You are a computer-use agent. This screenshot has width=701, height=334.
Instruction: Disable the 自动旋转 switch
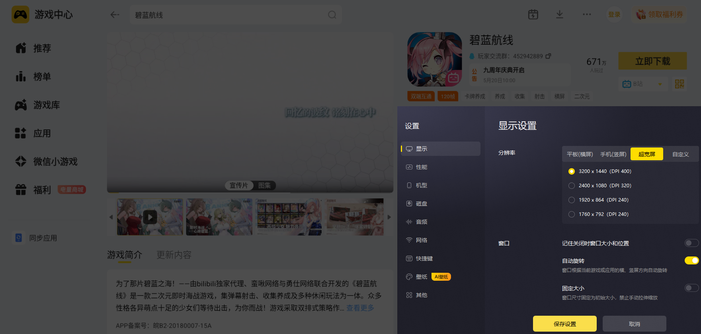[691, 260]
